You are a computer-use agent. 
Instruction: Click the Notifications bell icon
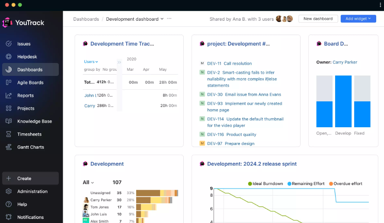[x=9, y=217]
